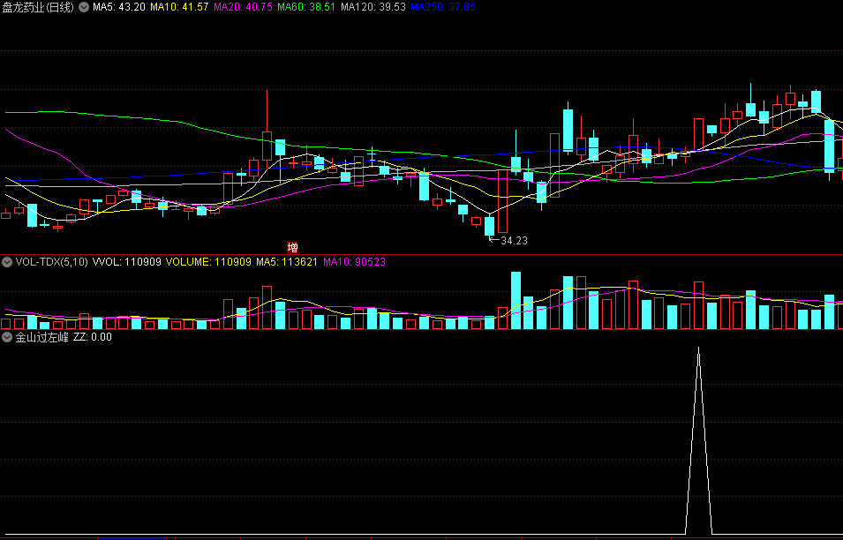Open the dropdown circle beside 金山过左峰
The width and height of the screenshot is (843, 540).
tap(7, 337)
